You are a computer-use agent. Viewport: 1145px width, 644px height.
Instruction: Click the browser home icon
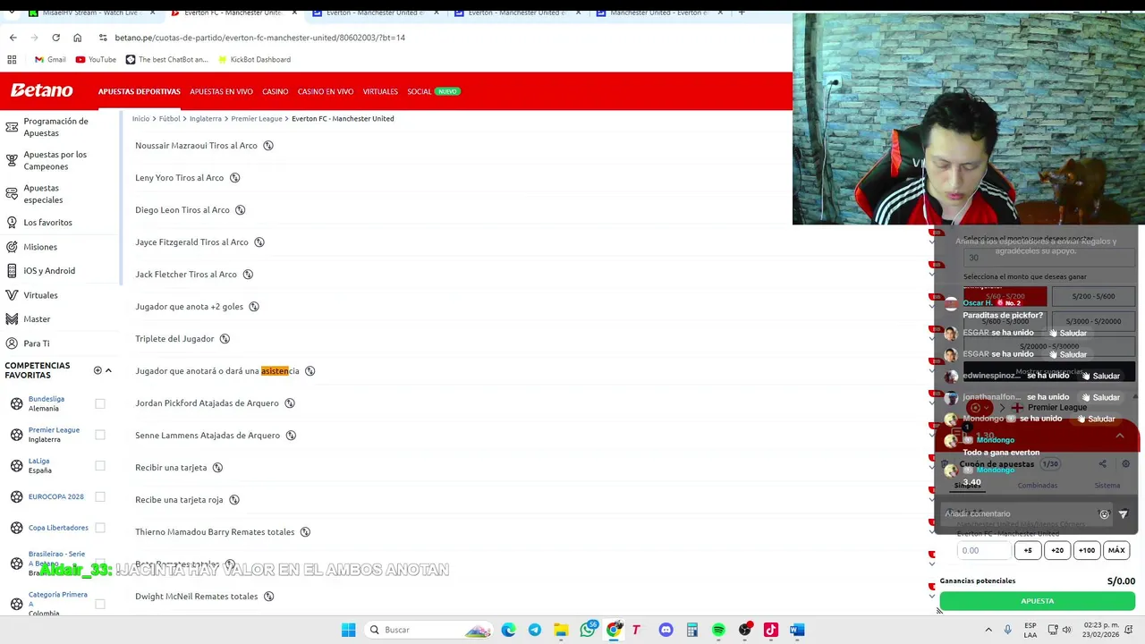(x=77, y=38)
